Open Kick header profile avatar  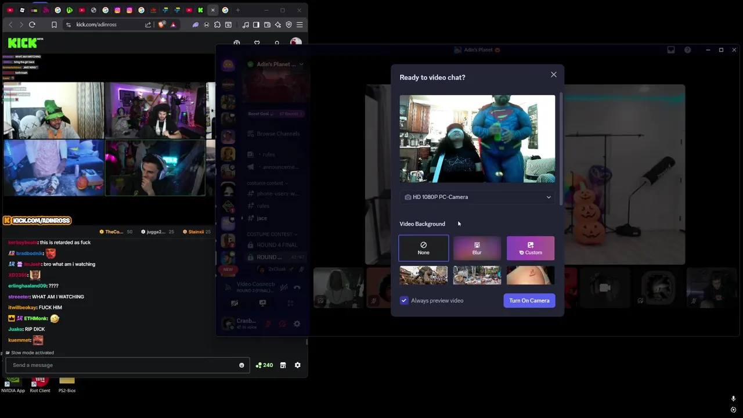click(x=296, y=42)
